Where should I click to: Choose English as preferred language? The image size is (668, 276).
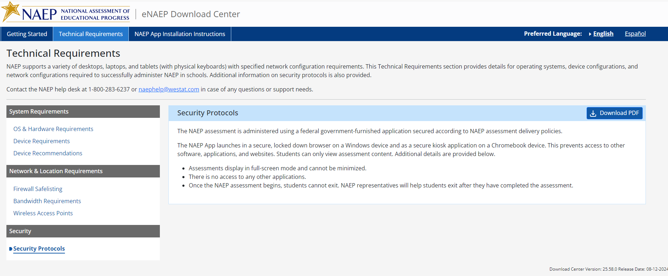(x=603, y=34)
